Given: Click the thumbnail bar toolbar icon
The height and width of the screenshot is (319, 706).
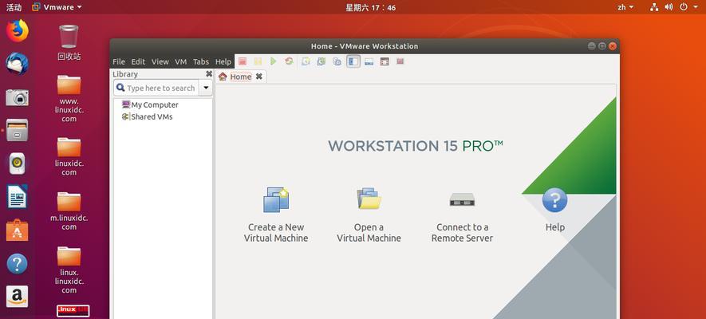Looking at the screenshot, I should pyautogui.click(x=369, y=61).
